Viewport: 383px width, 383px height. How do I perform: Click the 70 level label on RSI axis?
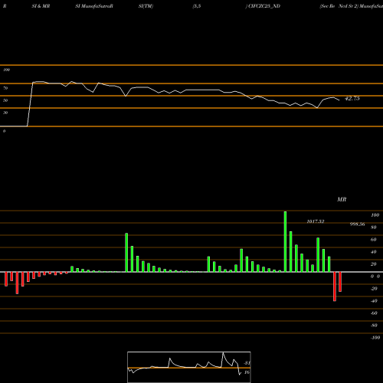[x=5, y=88]
